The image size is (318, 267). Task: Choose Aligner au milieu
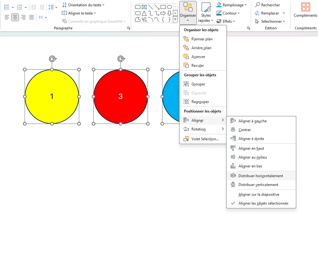point(261,157)
